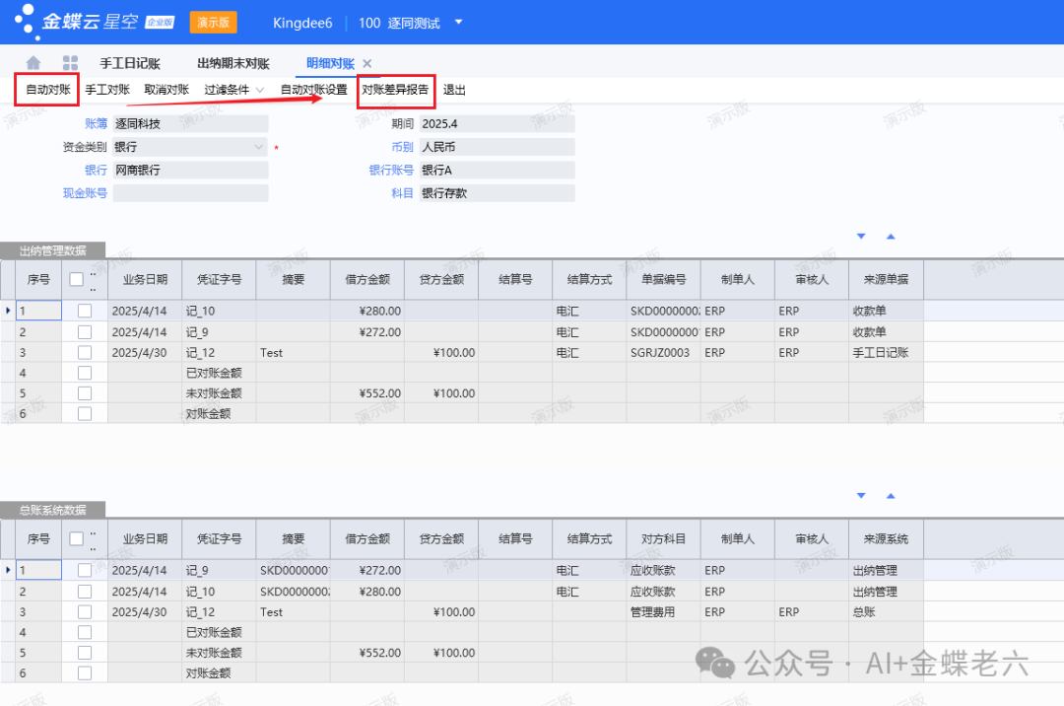Toggle select-all checkbox in 出纳管理数据 header
1064x706 pixels.
77,279
